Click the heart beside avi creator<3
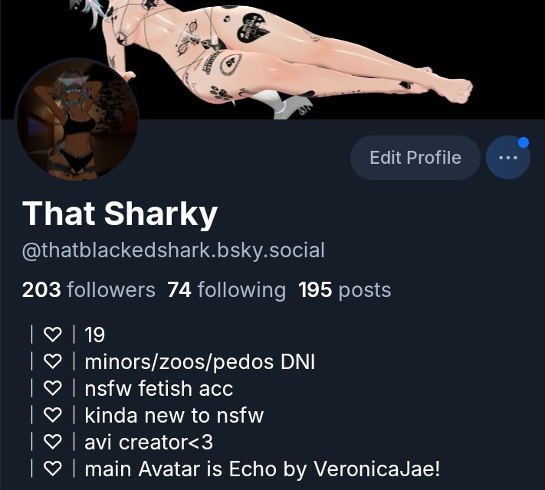This screenshot has height=490, width=545. pos(52,442)
